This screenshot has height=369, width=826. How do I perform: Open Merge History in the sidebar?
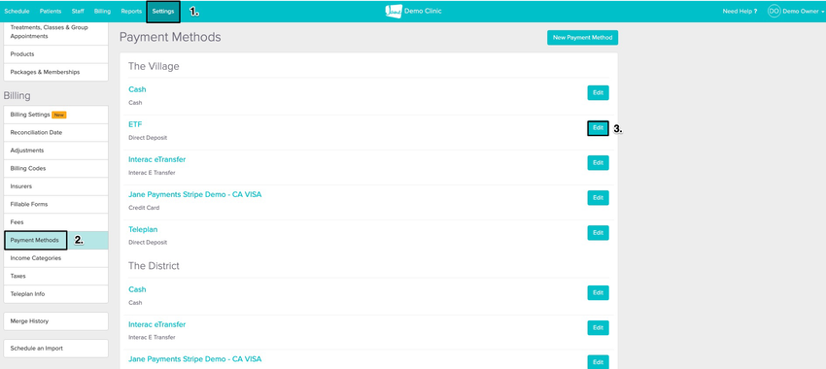point(55,321)
